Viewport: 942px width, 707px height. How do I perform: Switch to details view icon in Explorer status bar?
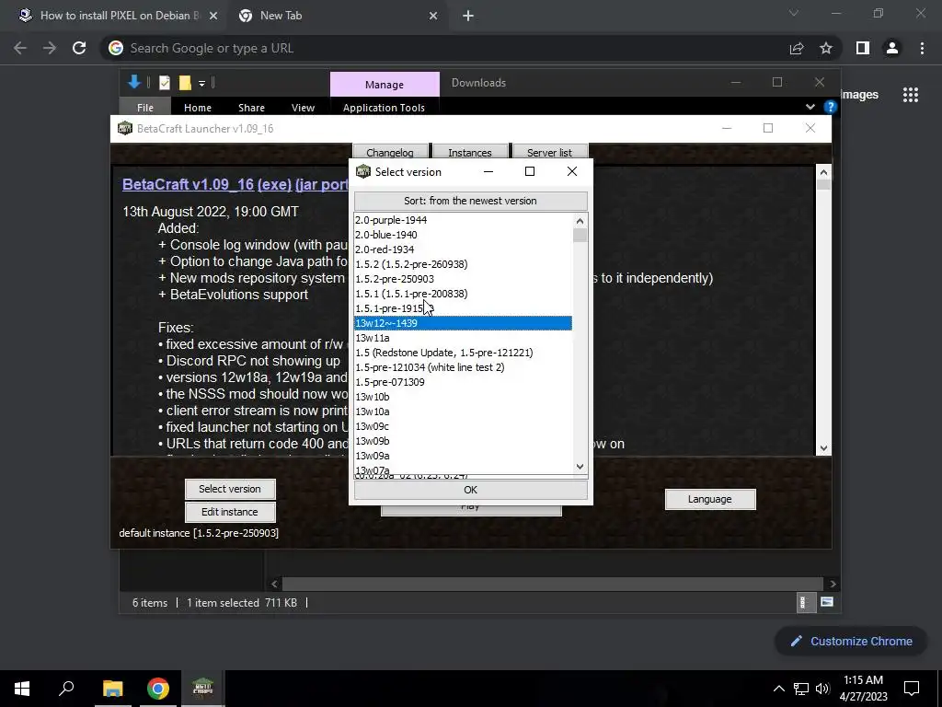[x=804, y=602]
